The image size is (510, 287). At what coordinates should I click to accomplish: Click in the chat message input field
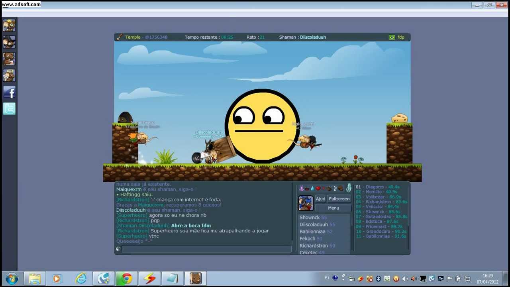pos(206,249)
